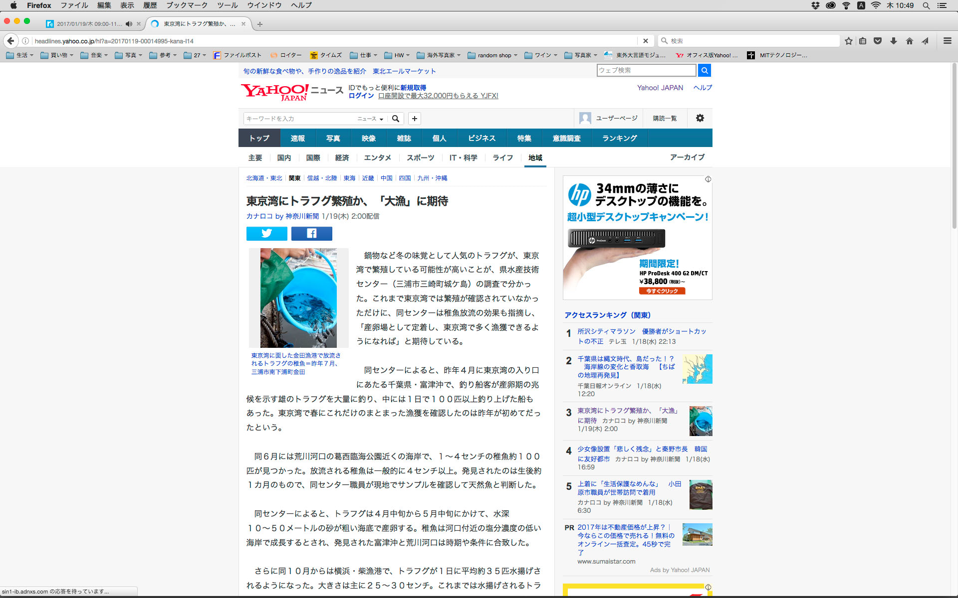Click the Pocket icon in toolbar

(x=878, y=41)
